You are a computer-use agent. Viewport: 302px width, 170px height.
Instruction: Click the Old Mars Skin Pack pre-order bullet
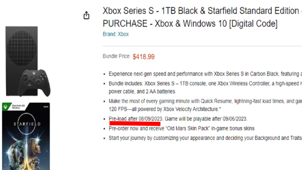(x=181, y=128)
